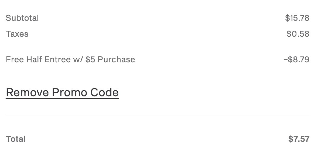Click the divider line above Total
This screenshot has width=321, height=152.
click(x=158, y=116)
